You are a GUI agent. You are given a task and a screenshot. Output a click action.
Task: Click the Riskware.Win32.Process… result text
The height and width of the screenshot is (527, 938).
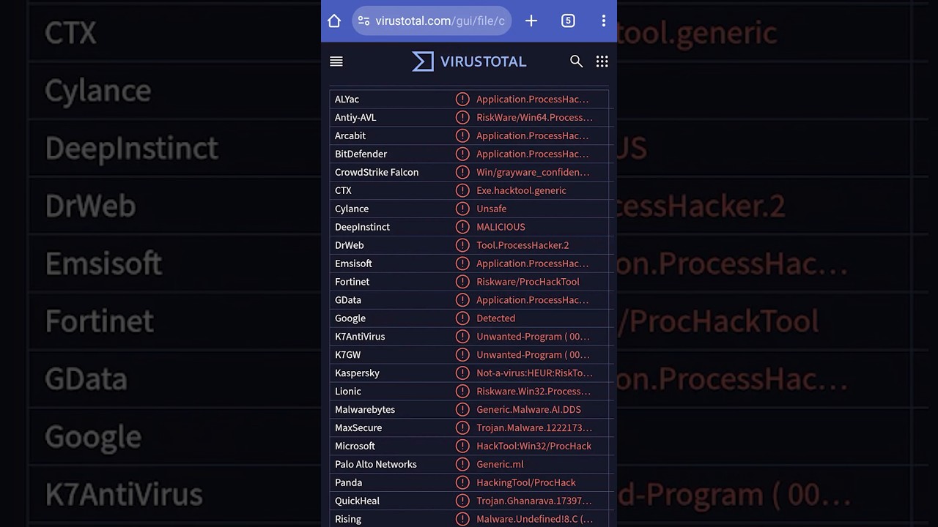[533, 392]
